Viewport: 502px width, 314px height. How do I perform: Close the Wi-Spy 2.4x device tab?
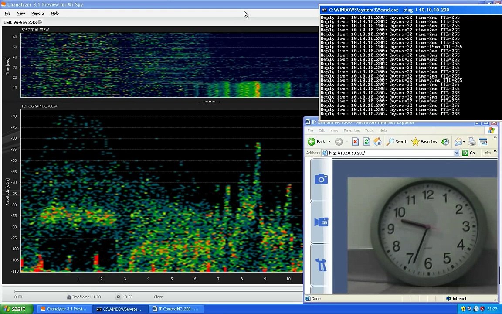(40, 22)
